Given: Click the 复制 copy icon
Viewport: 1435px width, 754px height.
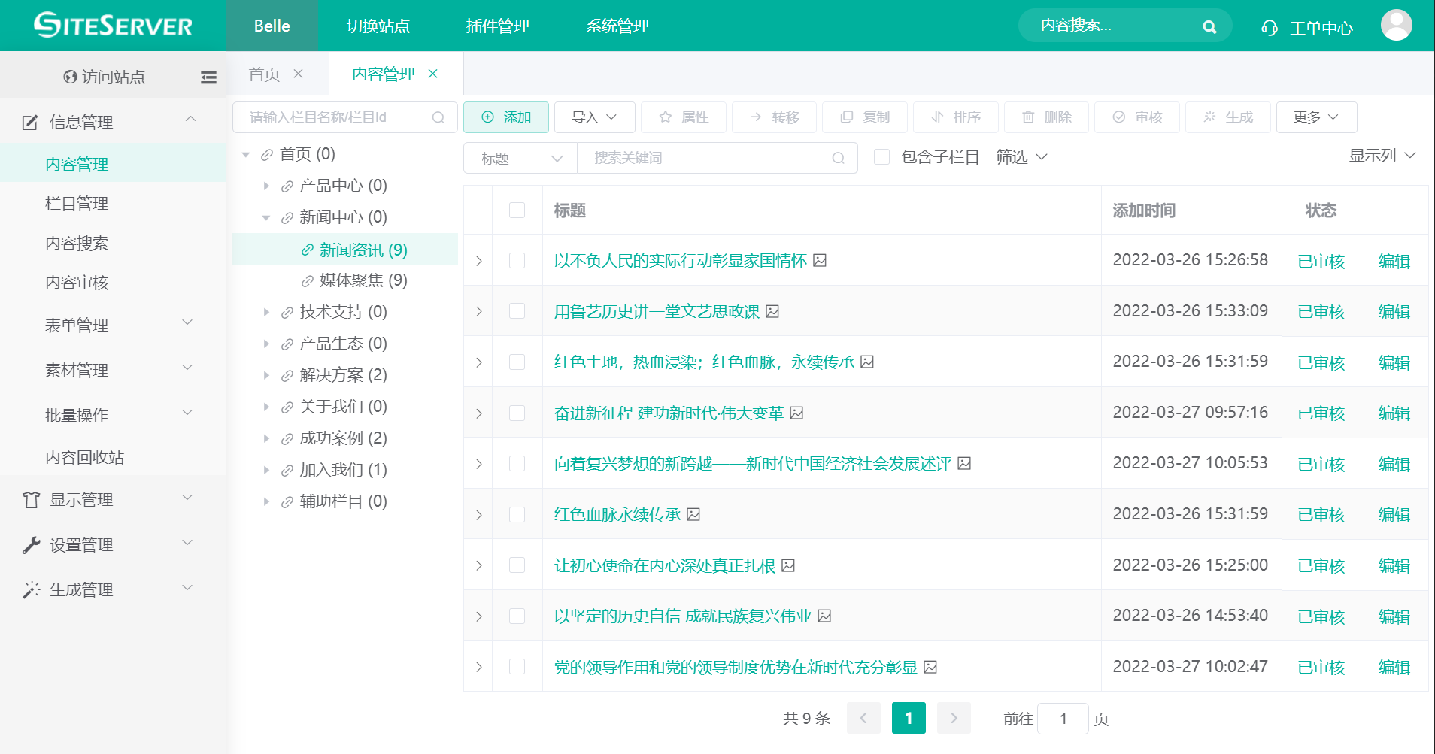Looking at the screenshot, I should (846, 117).
